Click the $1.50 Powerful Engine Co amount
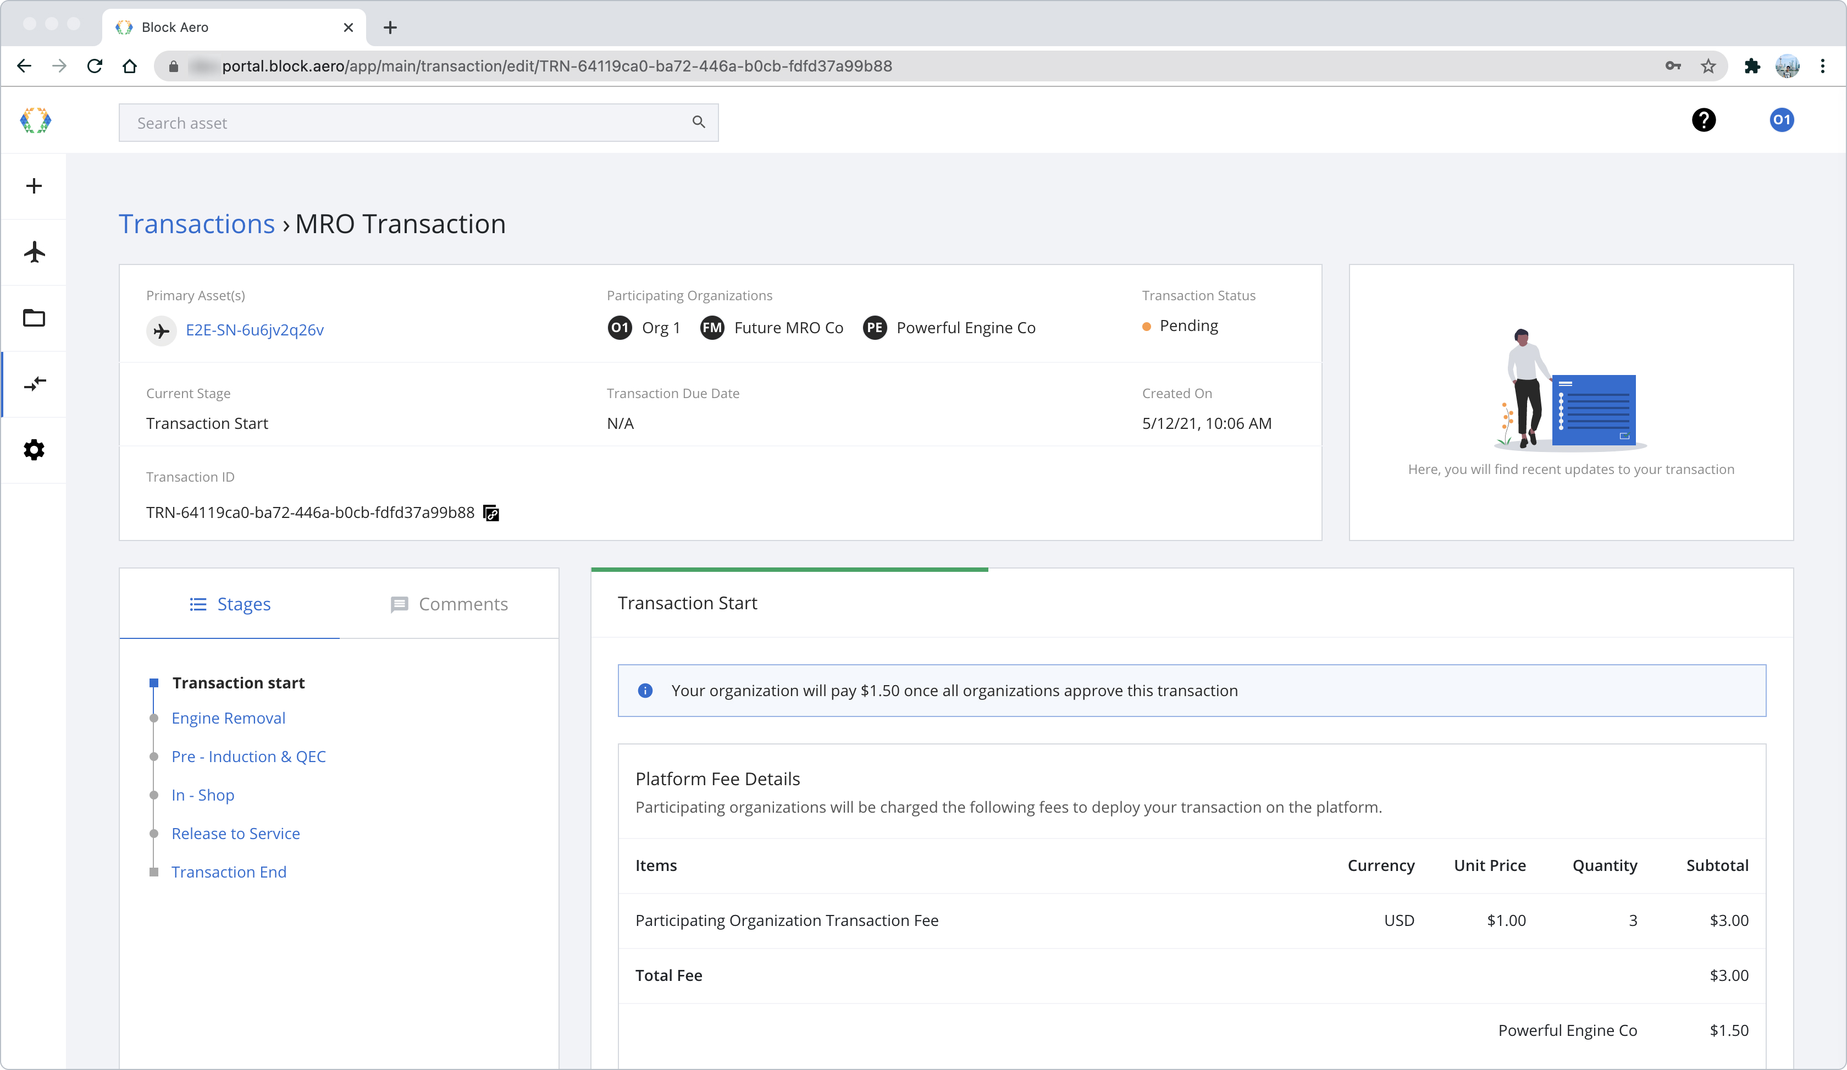1847x1070 pixels. [1729, 1030]
